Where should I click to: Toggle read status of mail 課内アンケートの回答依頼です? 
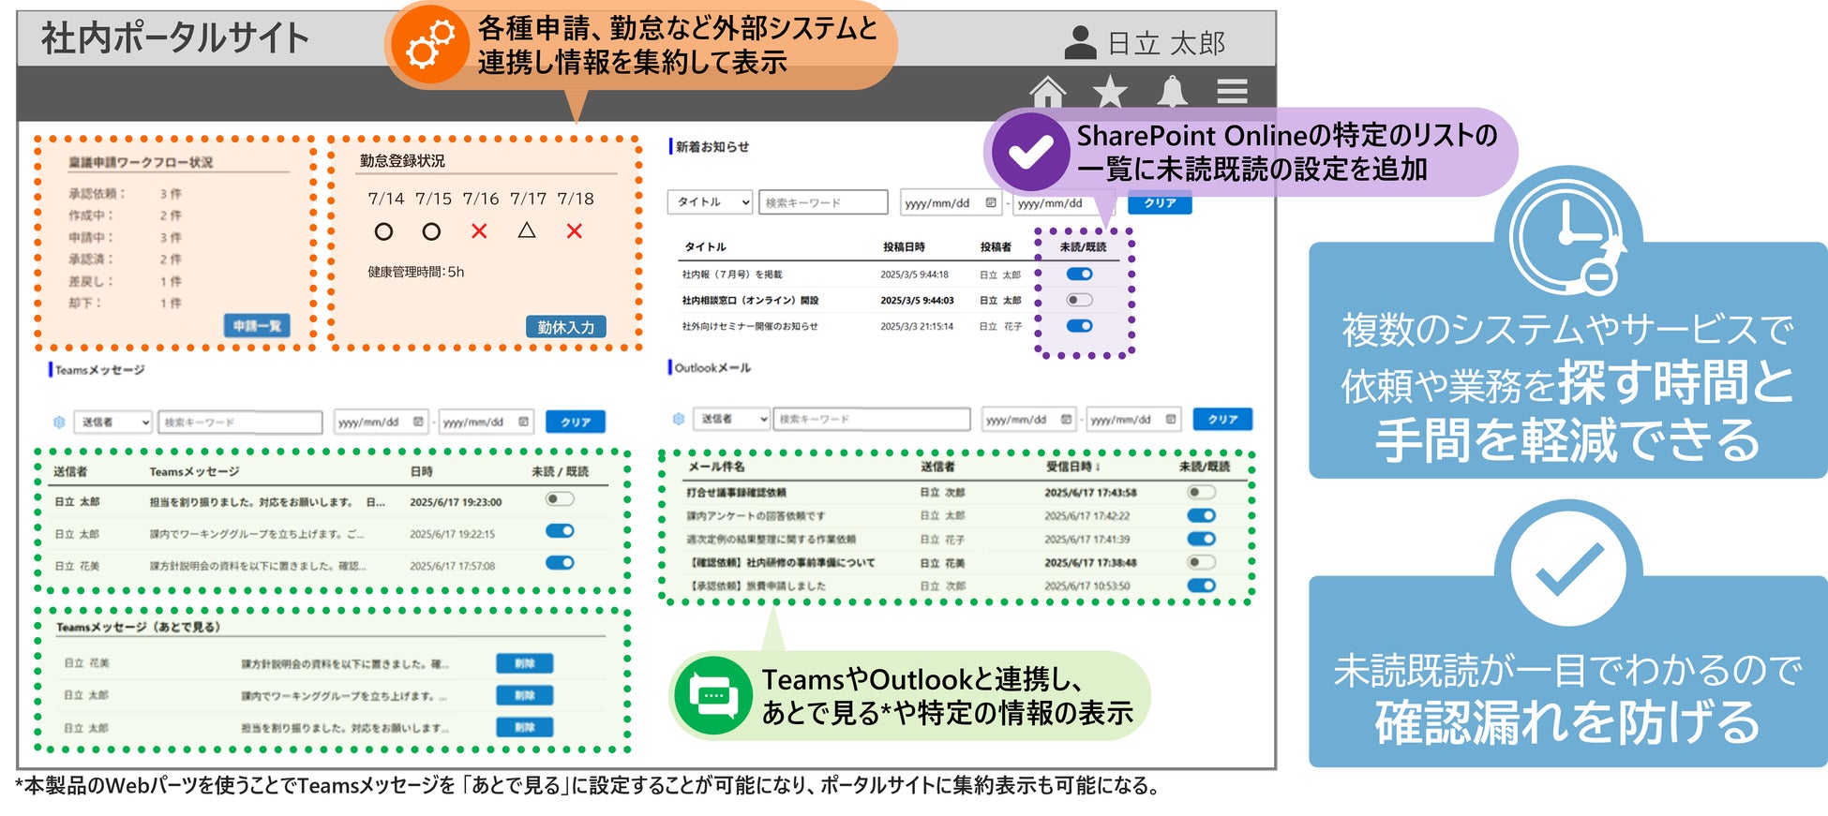(x=1201, y=515)
